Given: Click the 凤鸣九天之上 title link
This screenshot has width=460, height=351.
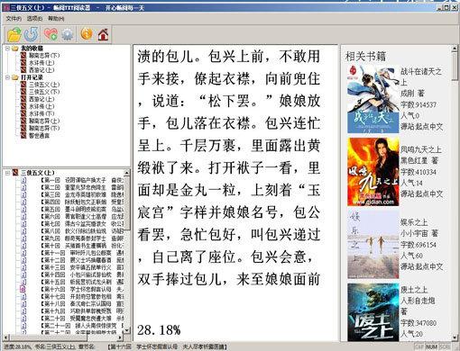Looking at the screenshot, I should click(x=421, y=149).
